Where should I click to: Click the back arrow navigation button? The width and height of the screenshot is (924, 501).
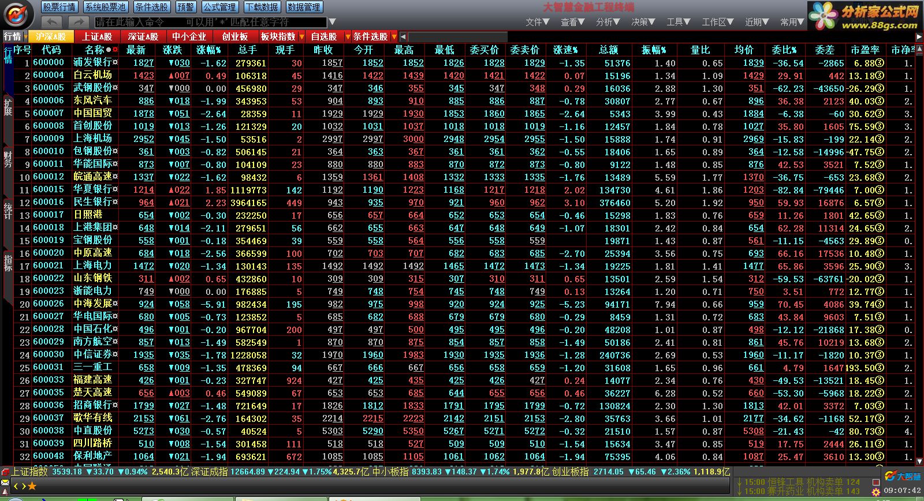(52, 22)
